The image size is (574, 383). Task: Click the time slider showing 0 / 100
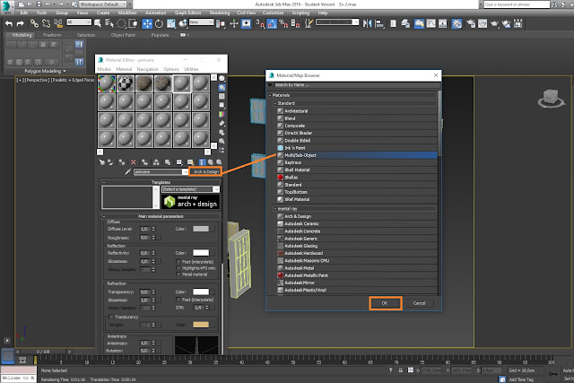click(x=43, y=352)
